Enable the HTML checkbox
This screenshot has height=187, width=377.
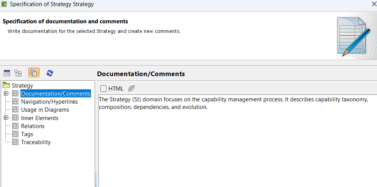coord(103,88)
